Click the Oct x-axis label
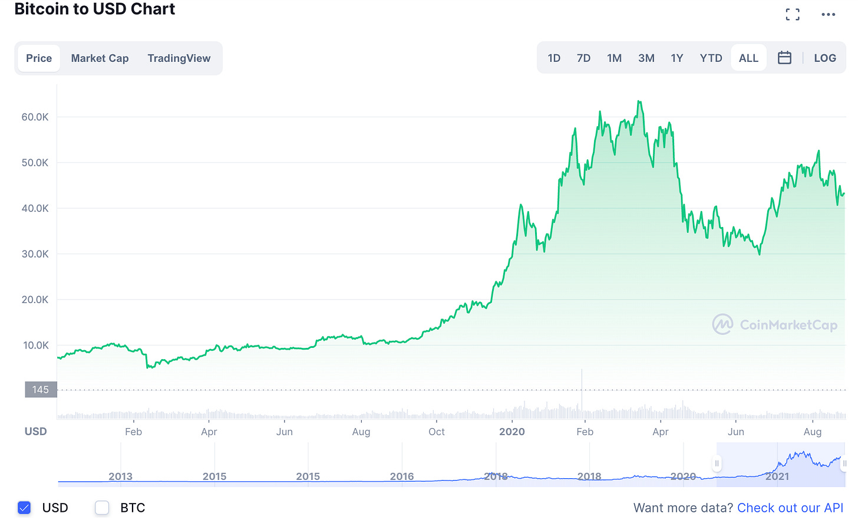This screenshot has width=858, height=523. tap(437, 432)
